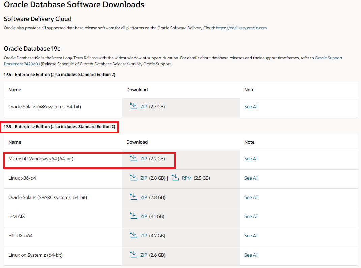Click Note column header in 19.5 table

click(249, 90)
